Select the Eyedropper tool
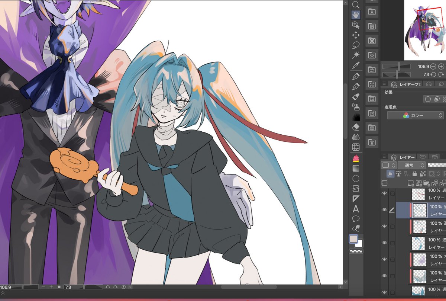Screen dimensions: 446x301 coord(356,65)
